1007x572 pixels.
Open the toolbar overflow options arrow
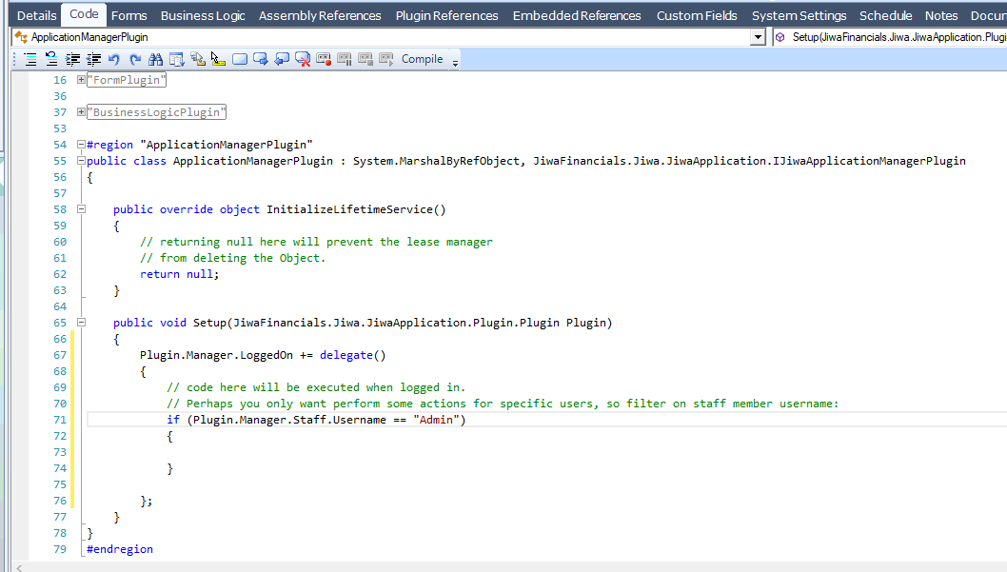[x=455, y=62]
